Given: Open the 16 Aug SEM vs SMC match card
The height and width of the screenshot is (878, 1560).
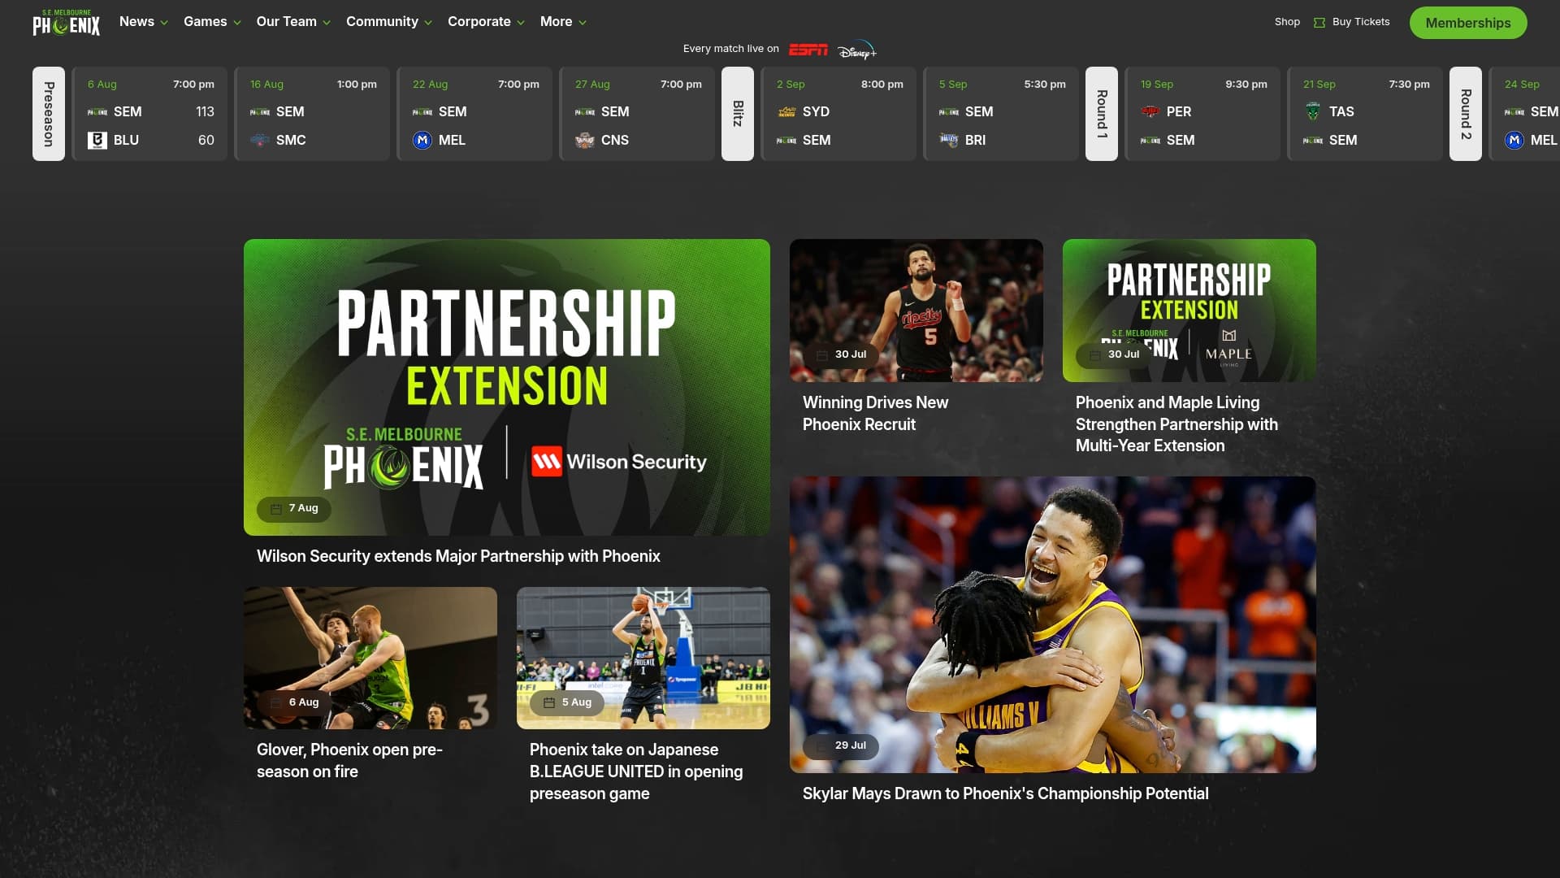Looking at the screenshot, I should coord(312,114).
